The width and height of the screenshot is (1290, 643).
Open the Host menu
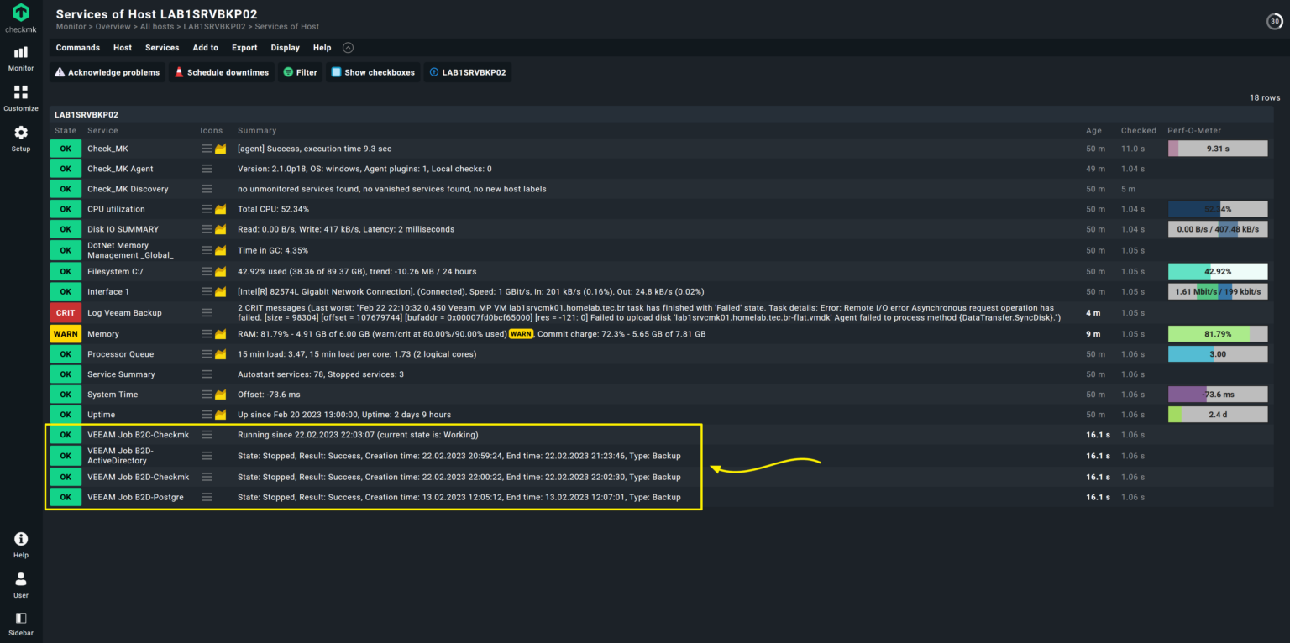click(x=122, y=48)
